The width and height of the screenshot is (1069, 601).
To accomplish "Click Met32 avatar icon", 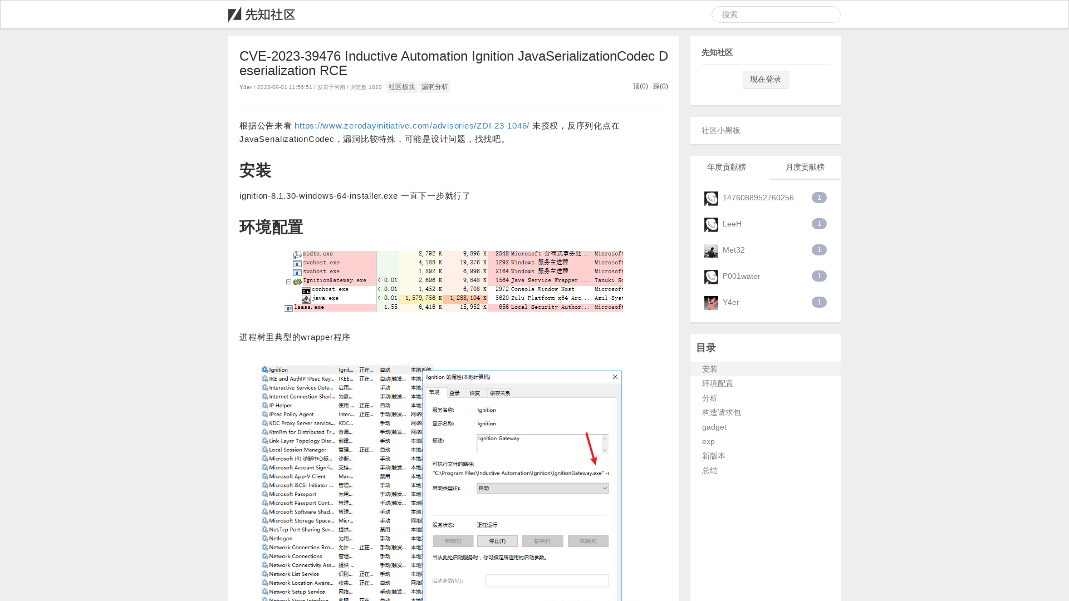I will coord(711,250).
